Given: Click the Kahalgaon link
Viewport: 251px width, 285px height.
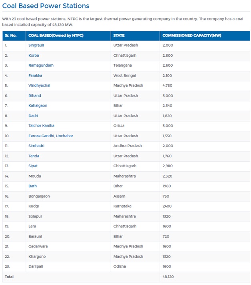Looking at the screenshot, I should coord(38,106).
